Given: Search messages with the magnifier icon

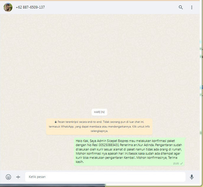Looking at the screenshot, I should (x=181, y=7).
